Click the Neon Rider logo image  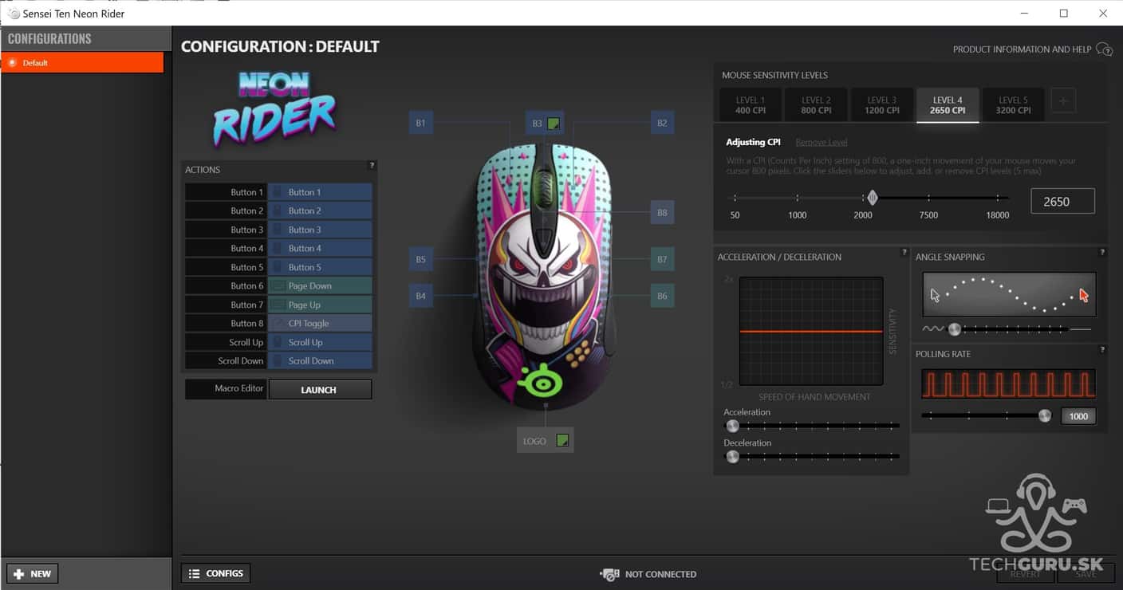[274, 109]
